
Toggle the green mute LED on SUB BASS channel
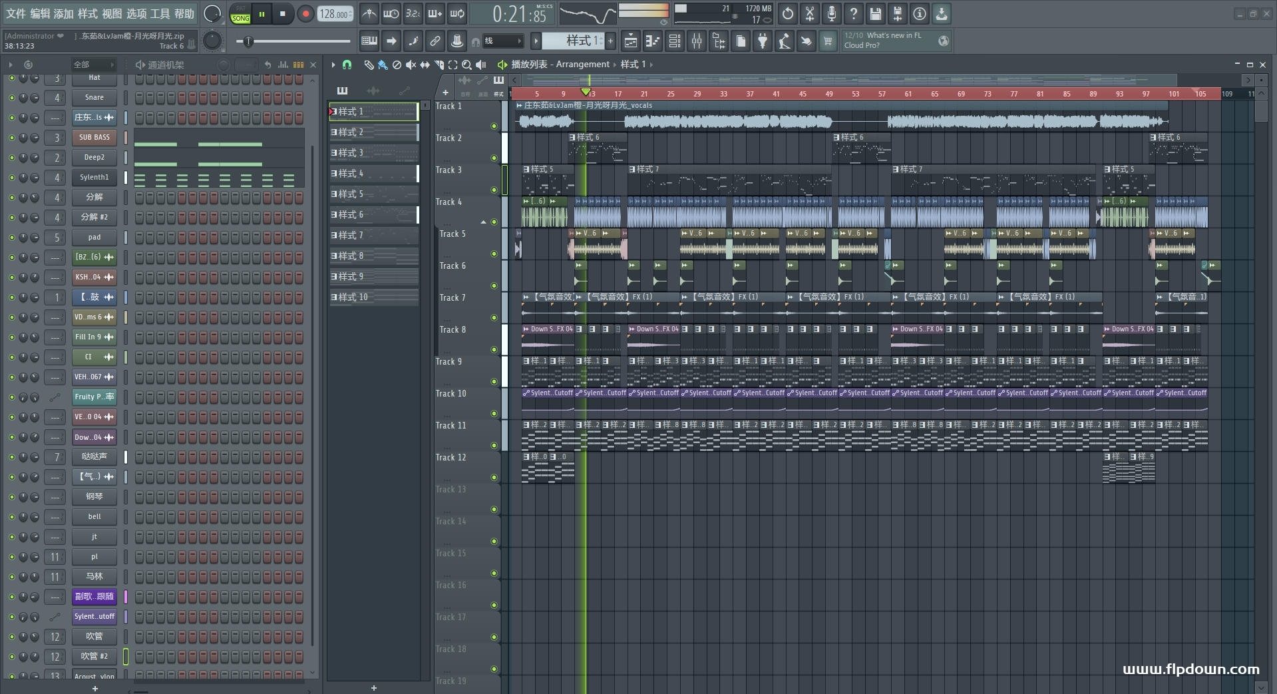(11, 138)
